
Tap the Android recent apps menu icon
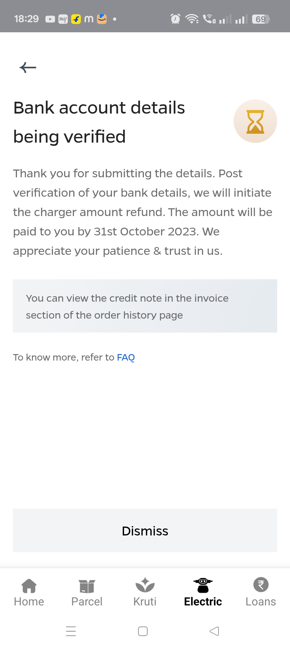pos(71,631)
